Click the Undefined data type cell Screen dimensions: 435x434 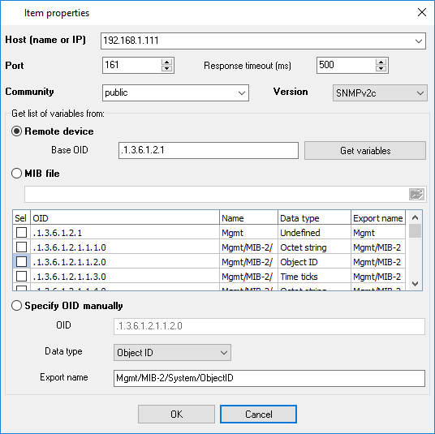(x=314, y=233)
